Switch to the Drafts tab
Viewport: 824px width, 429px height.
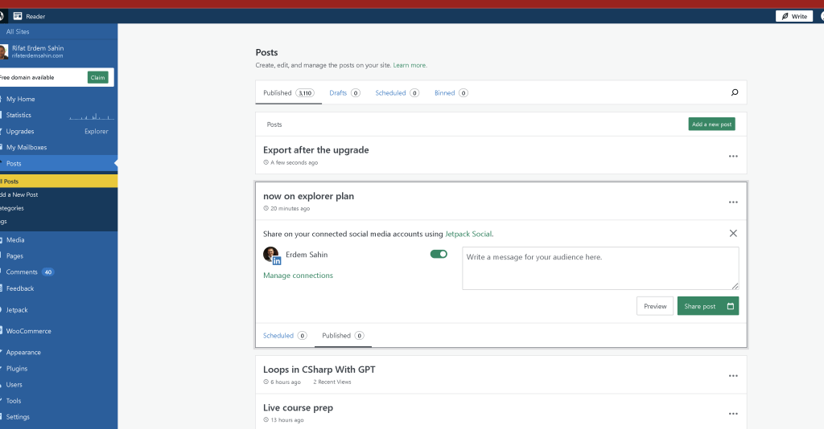344,93
